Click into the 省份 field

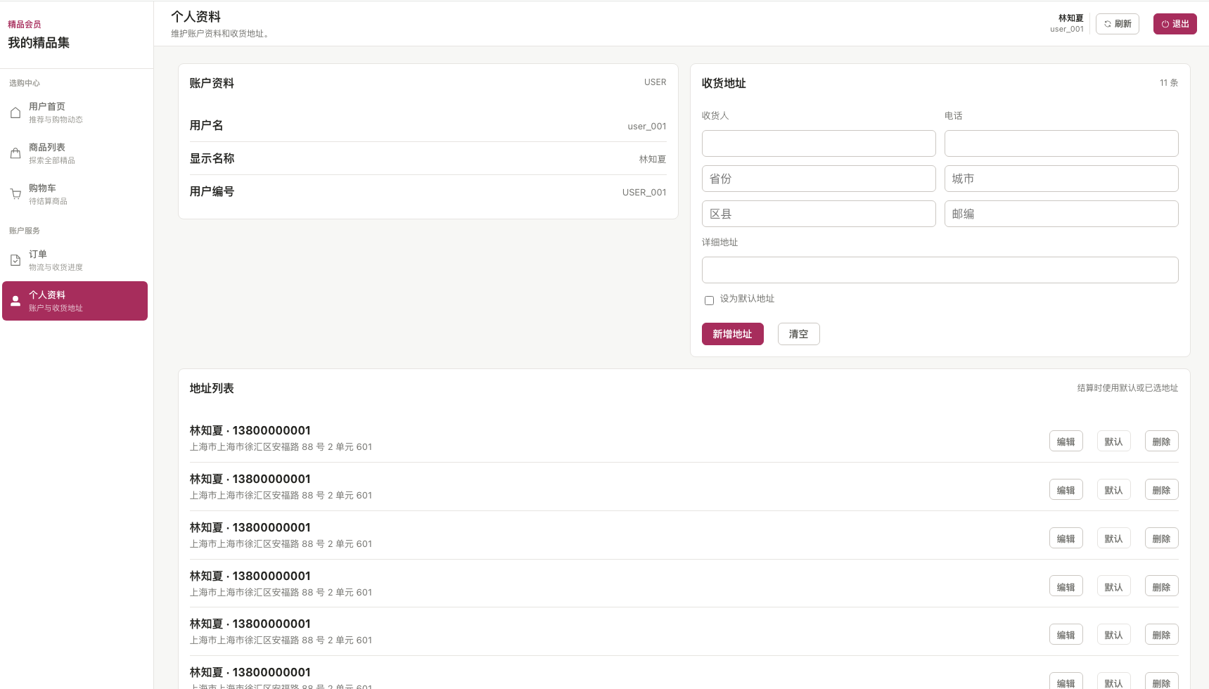(819, 179)
